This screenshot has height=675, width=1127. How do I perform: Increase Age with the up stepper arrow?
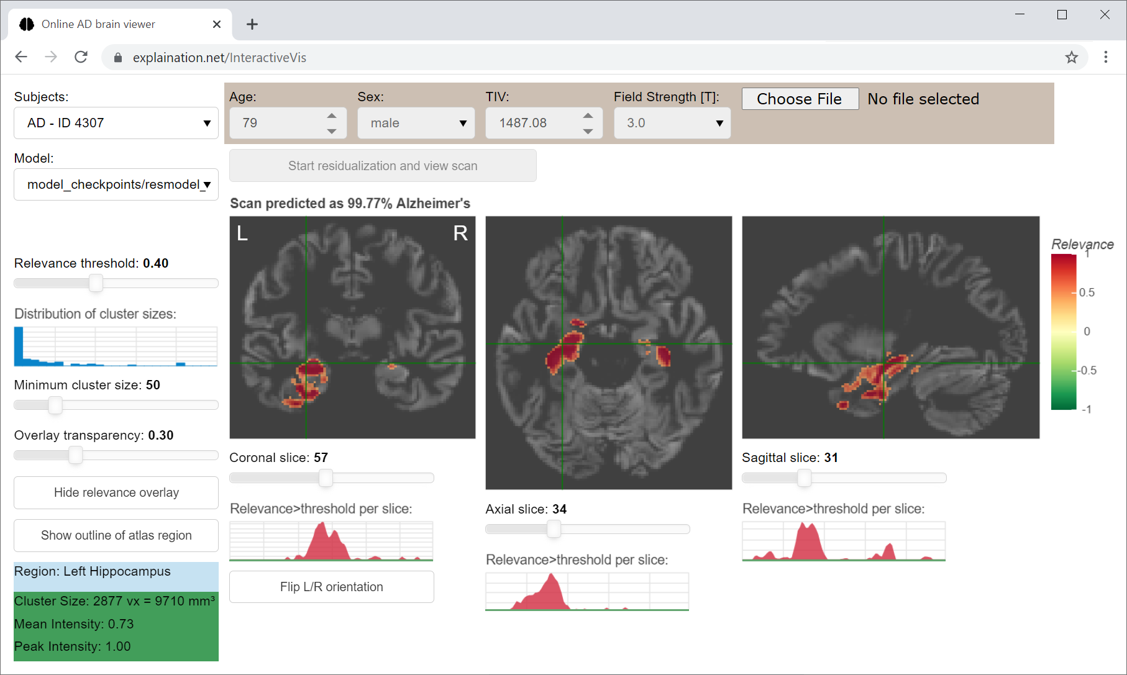(x=332, y=116)
